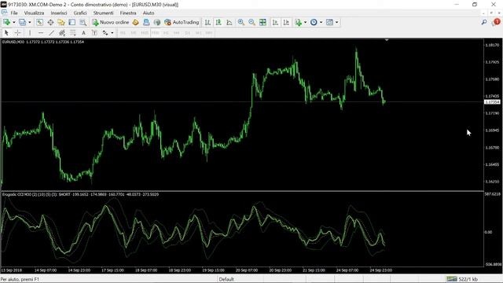Expand the arrows tool dropdown
This screenshot has height=283, width=503.
tap(112, 33)
